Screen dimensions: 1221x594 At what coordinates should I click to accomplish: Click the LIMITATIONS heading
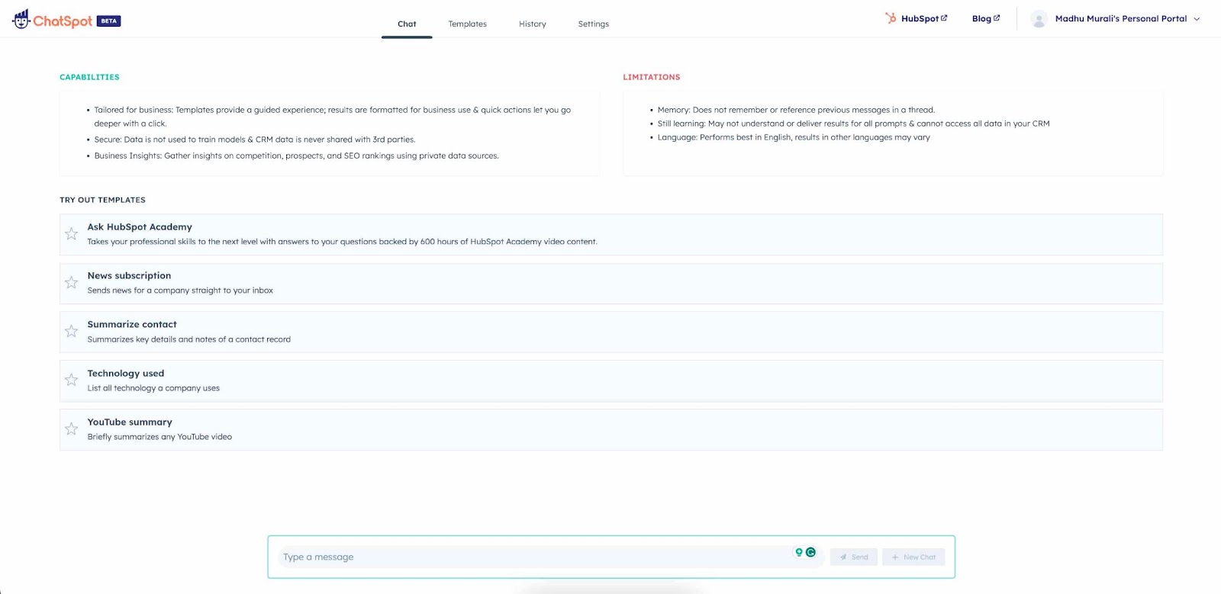651,77
